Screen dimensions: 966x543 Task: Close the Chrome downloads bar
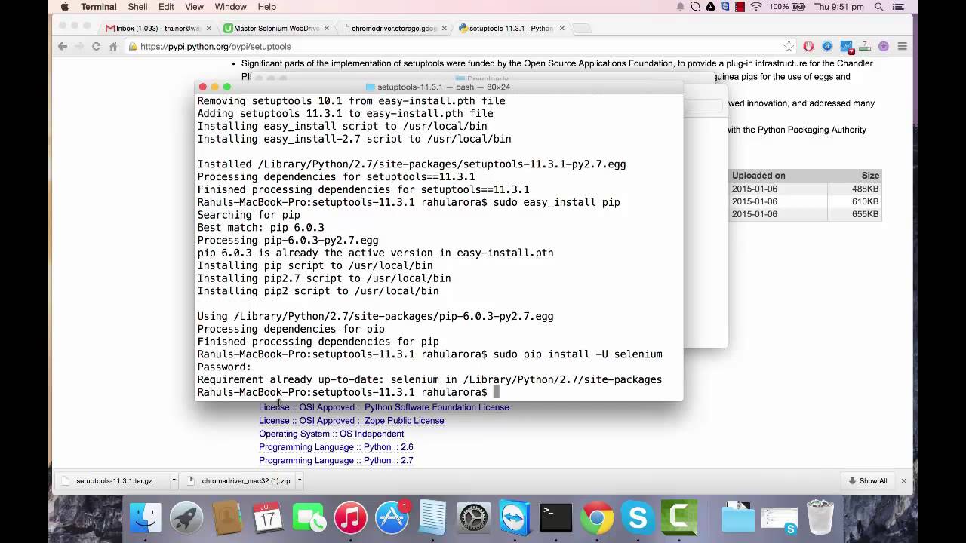tap(903, 480)
